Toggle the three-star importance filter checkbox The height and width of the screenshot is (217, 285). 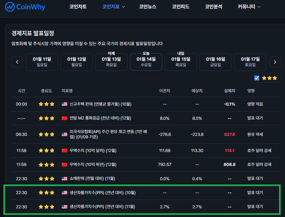point(257,78)
